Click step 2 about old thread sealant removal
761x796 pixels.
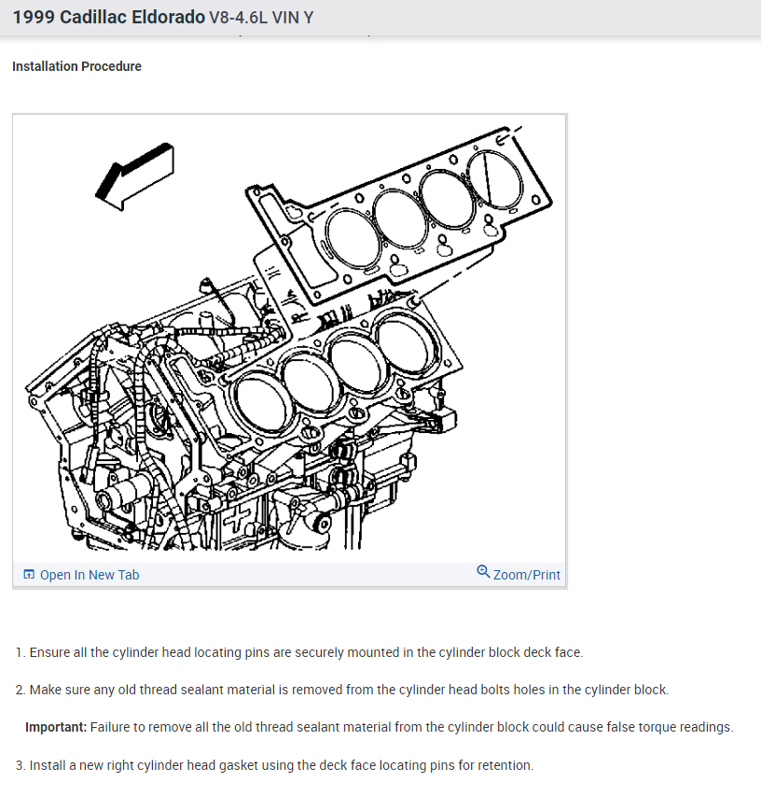point(342,690)
